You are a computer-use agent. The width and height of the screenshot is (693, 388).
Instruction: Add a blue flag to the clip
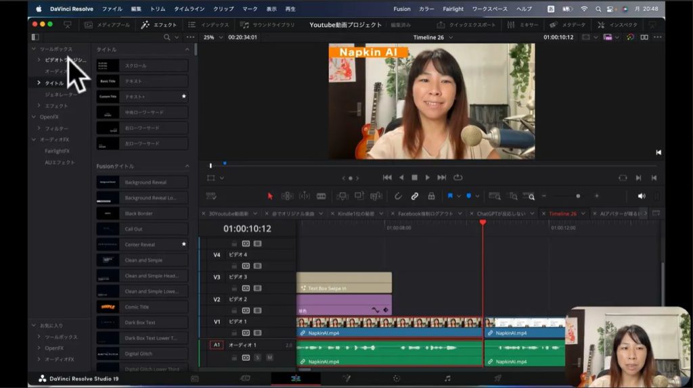tap(449, 196)
